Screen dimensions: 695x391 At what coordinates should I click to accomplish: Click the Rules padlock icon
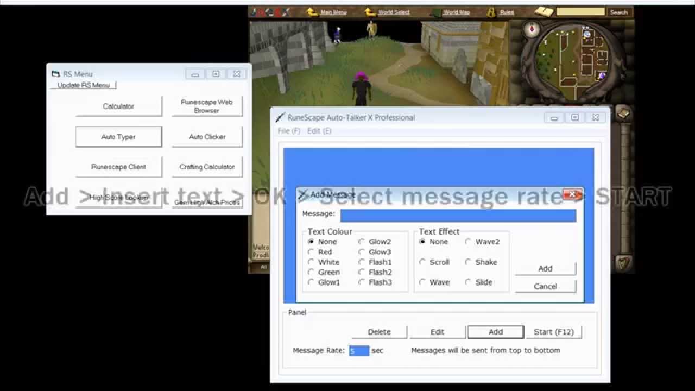coord(491,12)
